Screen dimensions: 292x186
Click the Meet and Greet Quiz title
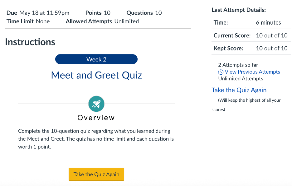pos(96,75)
